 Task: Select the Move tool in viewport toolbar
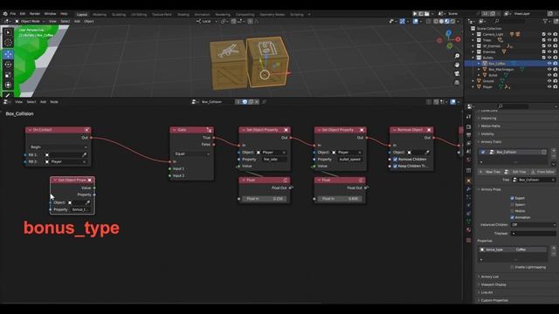8,54
